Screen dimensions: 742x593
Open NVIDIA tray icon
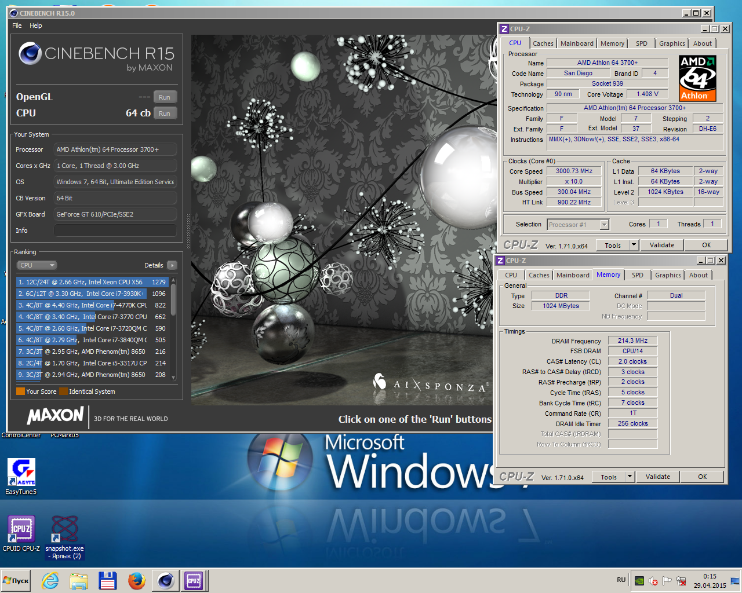click(x=639, y=580)
